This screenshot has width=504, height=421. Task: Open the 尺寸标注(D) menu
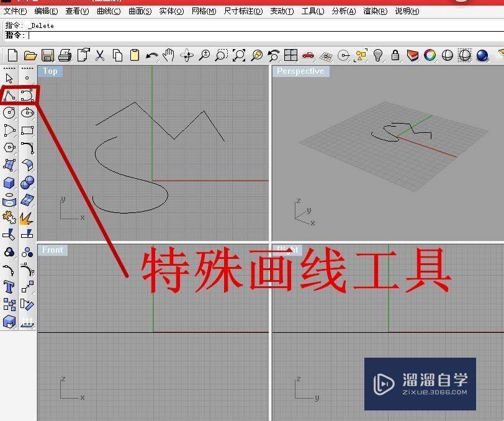pyautogui.click(x=243, y=11)
